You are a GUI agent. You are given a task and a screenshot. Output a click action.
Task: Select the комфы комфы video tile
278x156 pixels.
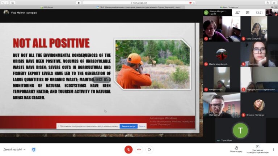pos(222,79)
